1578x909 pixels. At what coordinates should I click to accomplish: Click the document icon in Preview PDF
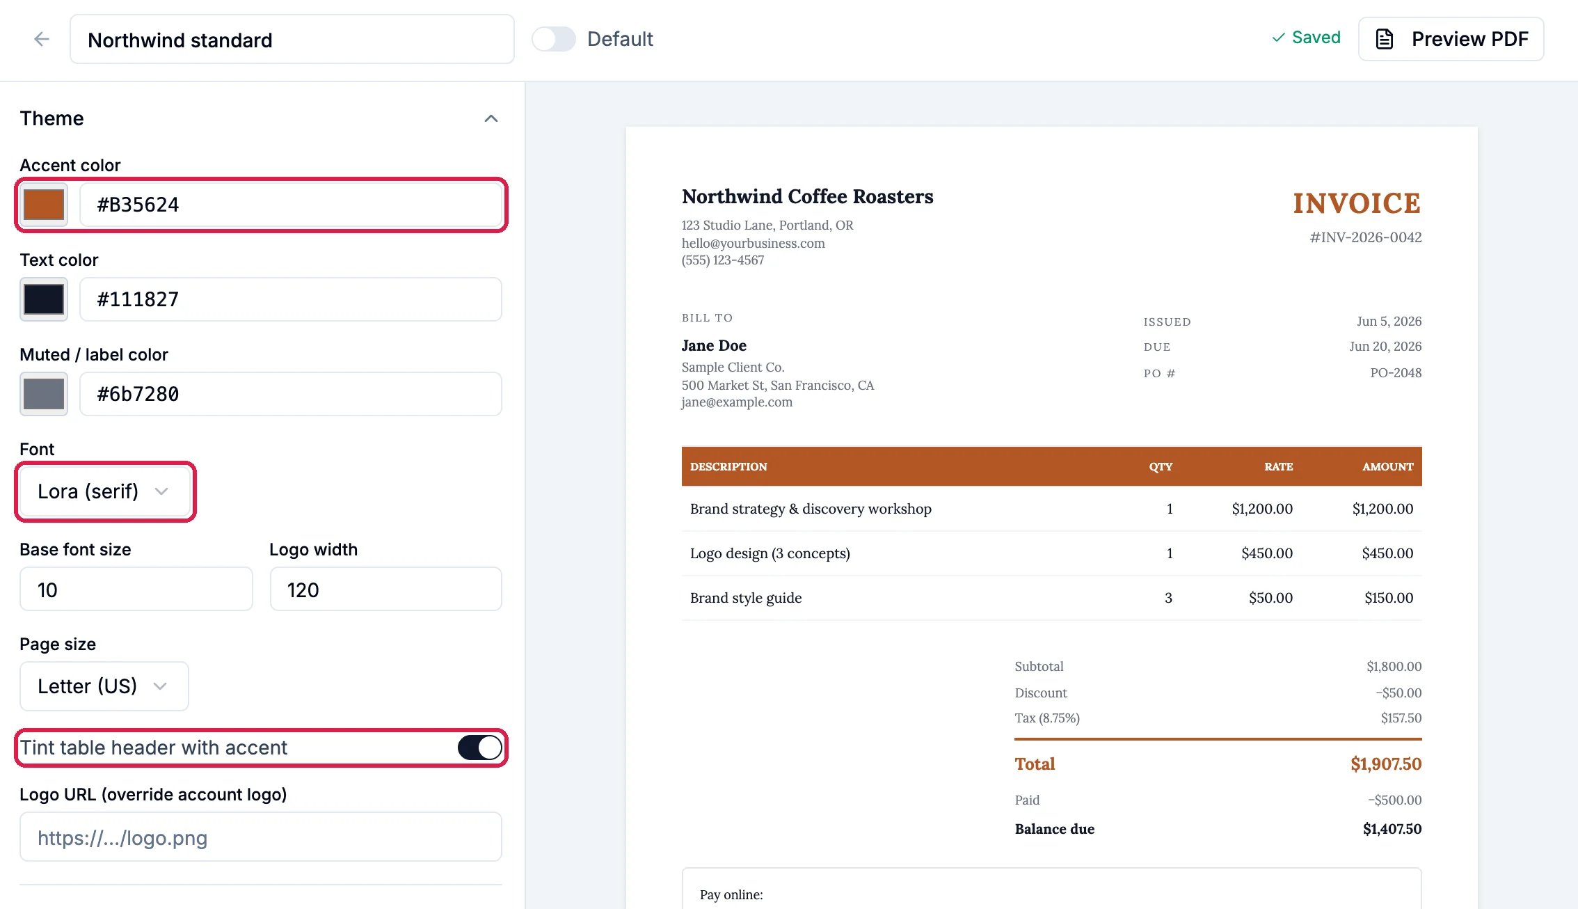tap(1385, 39)
